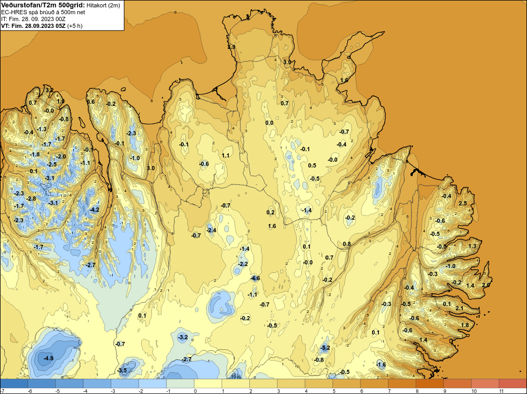Click the legend scale label '0'
Viewport: 527px width, 394px height.
(x=195, y=391)
